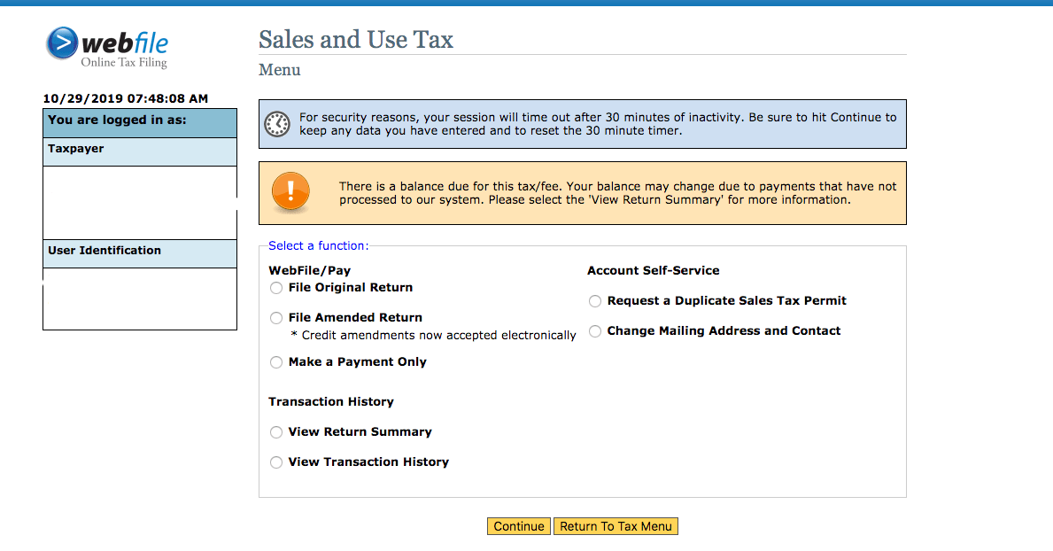Click the session timeout clock icon
The height and width of the screenshot is (551, 1053).
(x=276, y=124)
